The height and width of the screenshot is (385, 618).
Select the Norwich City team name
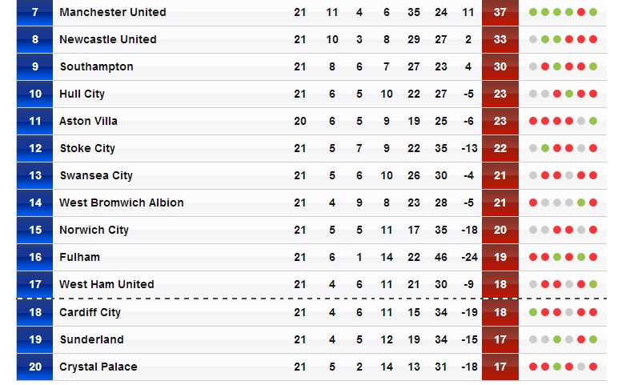94,230
